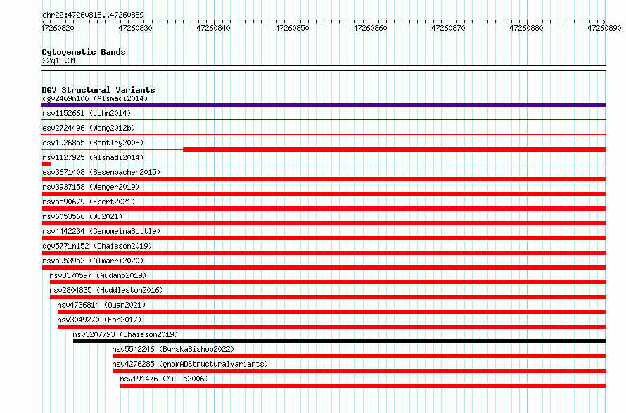Select the DGV Structural Variants track title

(98, 90)
